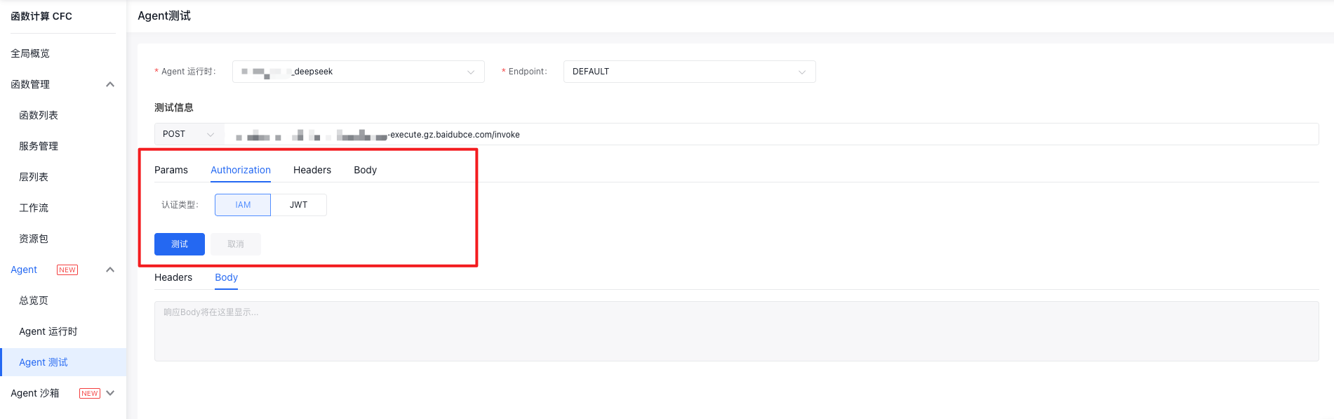Open the Agent 运行时 dropdown selector
Viewport: 1334px width, 419px height.
(358, 72)
